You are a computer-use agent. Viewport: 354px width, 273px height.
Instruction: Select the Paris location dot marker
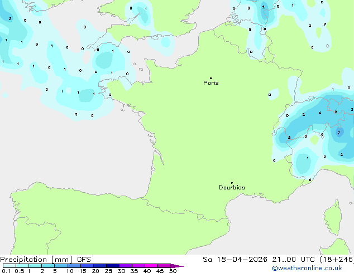pyautogui.click(x=211, y=78)
